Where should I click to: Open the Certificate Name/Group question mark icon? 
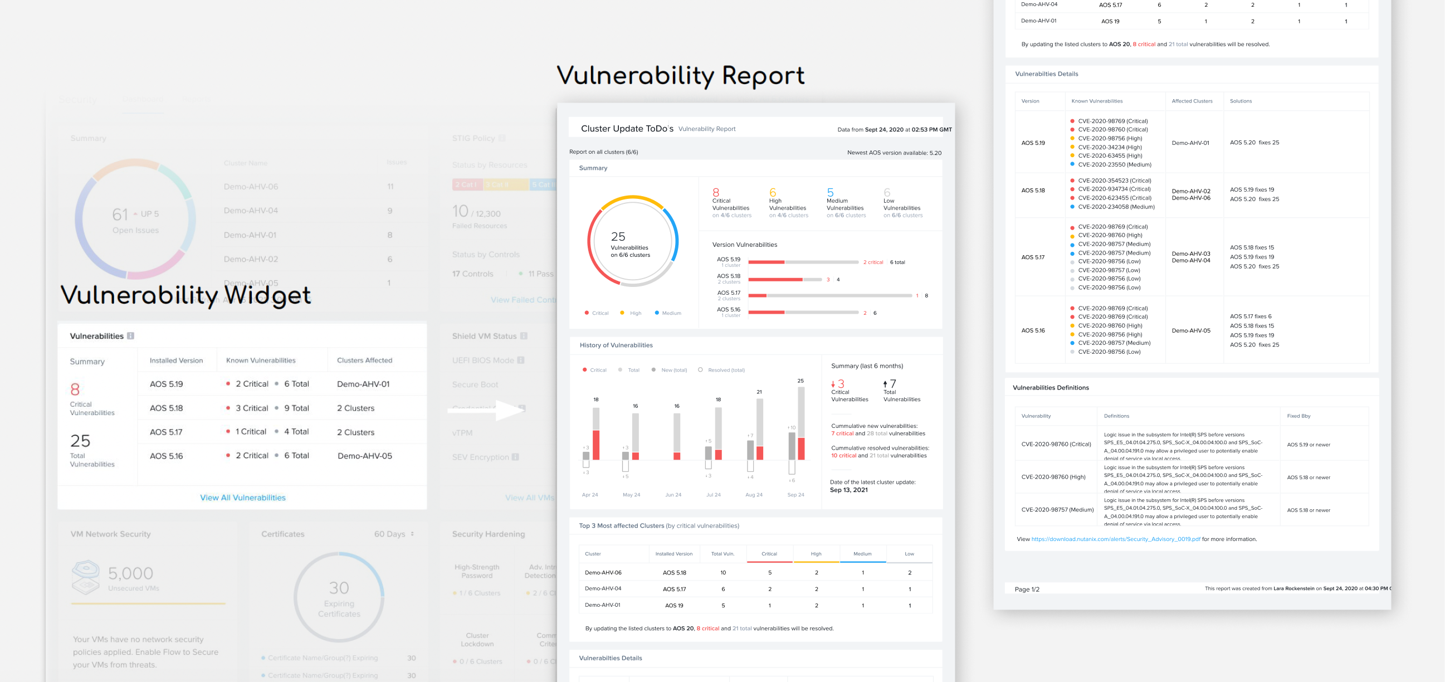click(346, 658)
